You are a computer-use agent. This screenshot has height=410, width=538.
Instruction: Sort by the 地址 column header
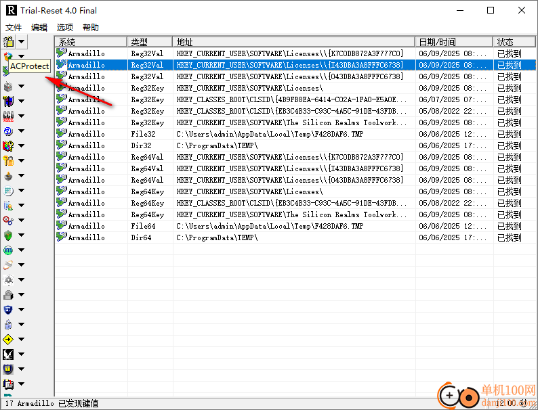[x=293, y=42]
